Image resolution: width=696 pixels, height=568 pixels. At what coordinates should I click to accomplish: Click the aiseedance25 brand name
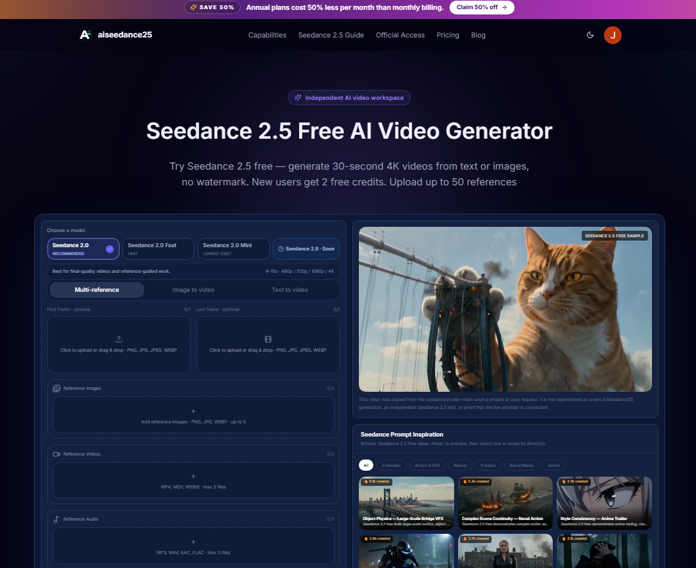pos(125,35)
